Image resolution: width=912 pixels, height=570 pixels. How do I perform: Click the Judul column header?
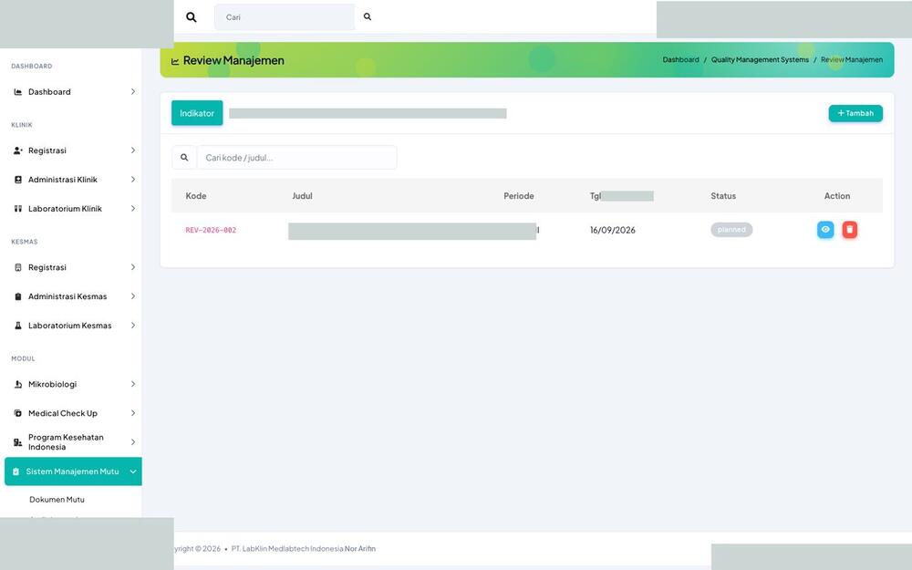point(303,196)
